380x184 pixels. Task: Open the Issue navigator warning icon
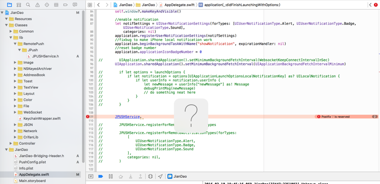[x=38, y=5]
